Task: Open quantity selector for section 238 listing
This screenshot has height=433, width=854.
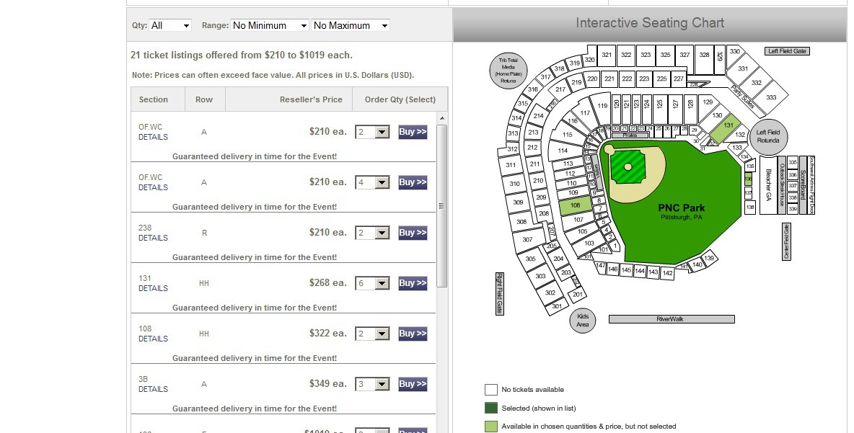Action: click(x=372, y=233)
